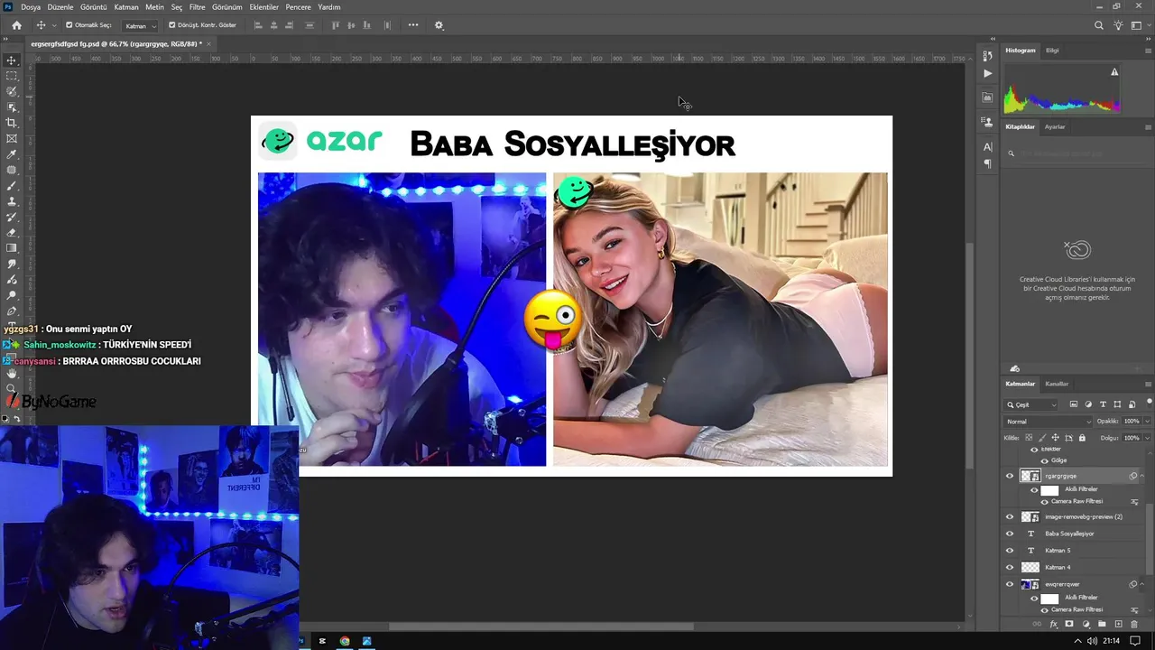
Task: Open the Düzenle menu
Action: click(60, 7)
